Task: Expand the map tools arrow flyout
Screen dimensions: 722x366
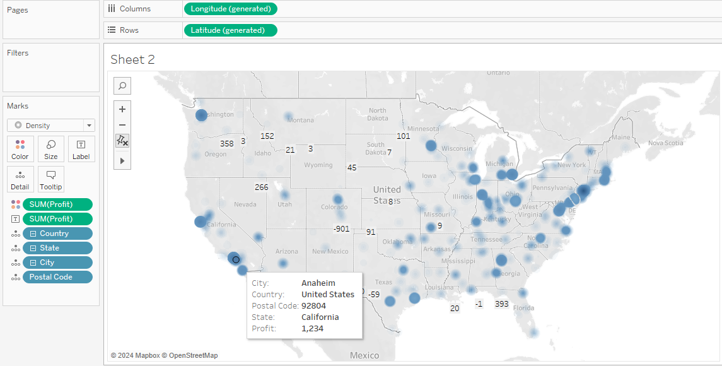Action: point(122,161)
